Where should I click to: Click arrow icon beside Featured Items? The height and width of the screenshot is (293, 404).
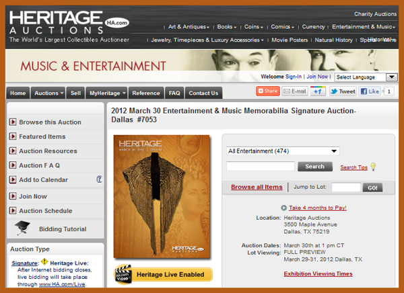tap(13, 136)
